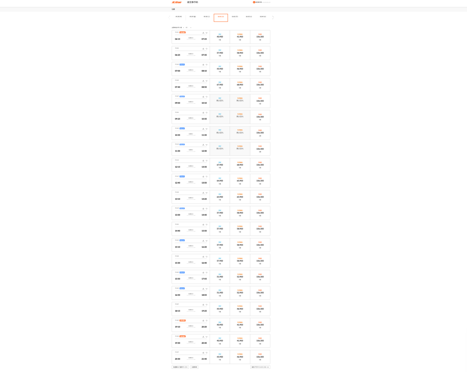Show later dates with the right arrow

tap(273, 17)
